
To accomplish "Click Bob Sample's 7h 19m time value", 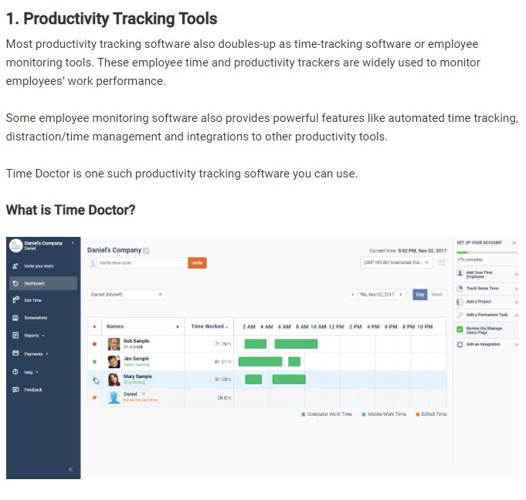I will pos(222,344).
